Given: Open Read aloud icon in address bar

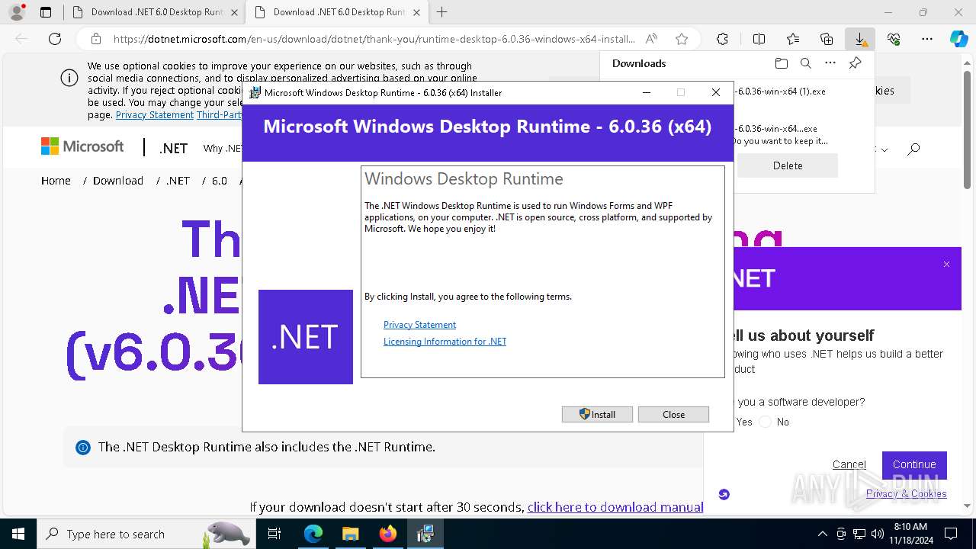Looking at the screenshot, I should pyautogui.click(x=651, y=39).
